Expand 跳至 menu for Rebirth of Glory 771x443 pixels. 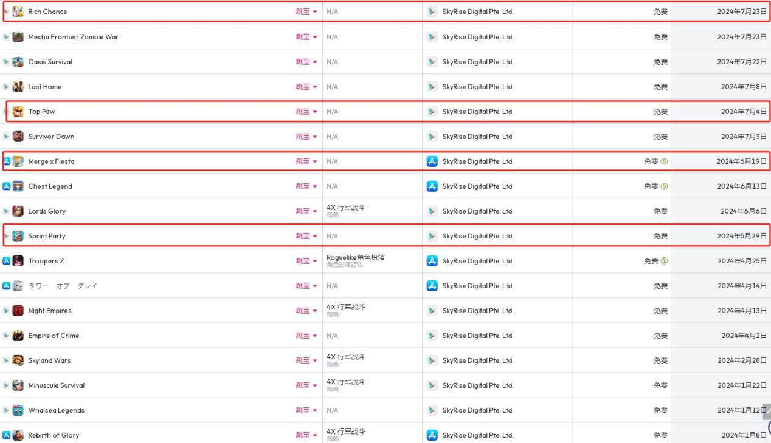(x=306, y=435)
